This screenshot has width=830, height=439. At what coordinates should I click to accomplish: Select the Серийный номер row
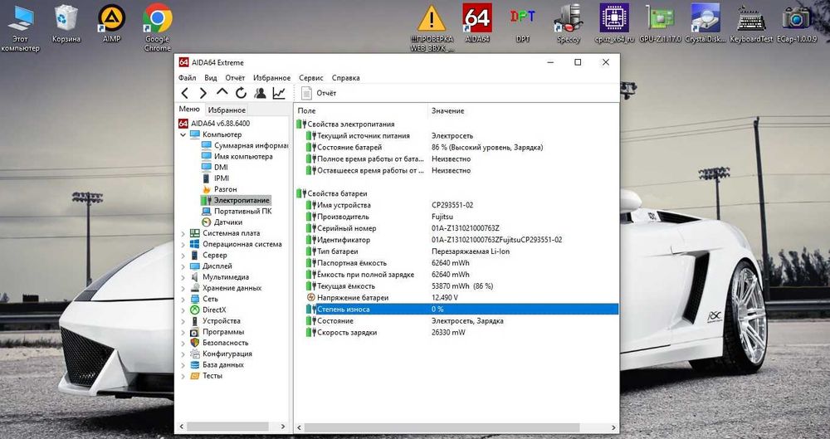coord(456,228)
